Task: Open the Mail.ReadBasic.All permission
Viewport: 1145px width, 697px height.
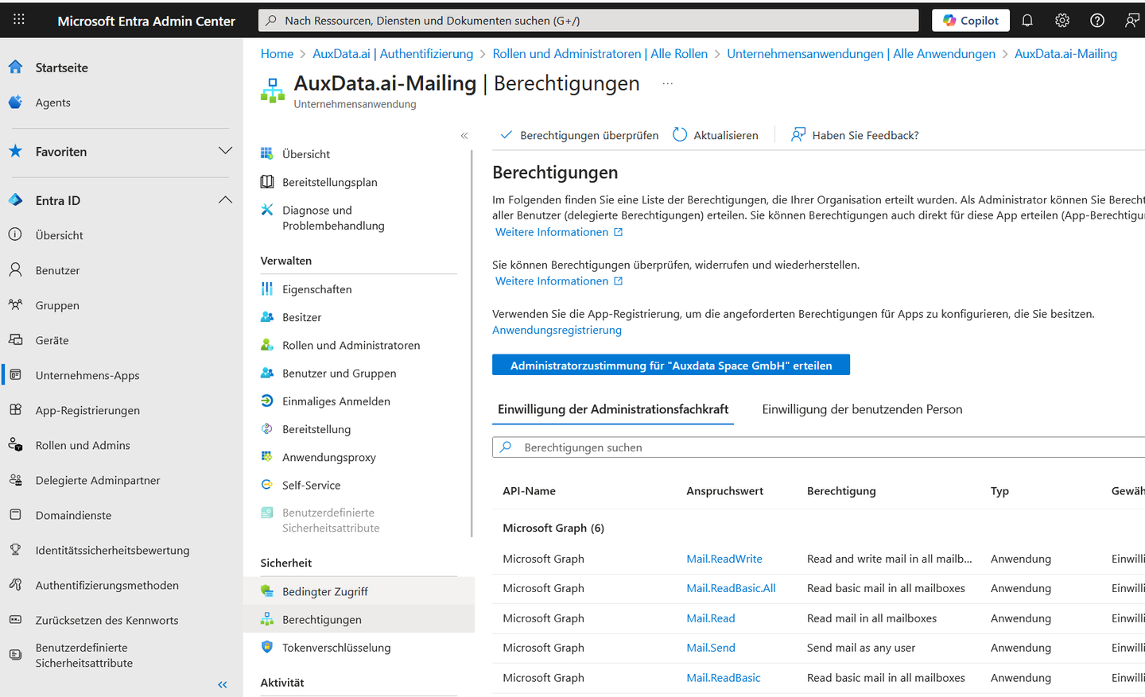Action: (x=731, y=588)
